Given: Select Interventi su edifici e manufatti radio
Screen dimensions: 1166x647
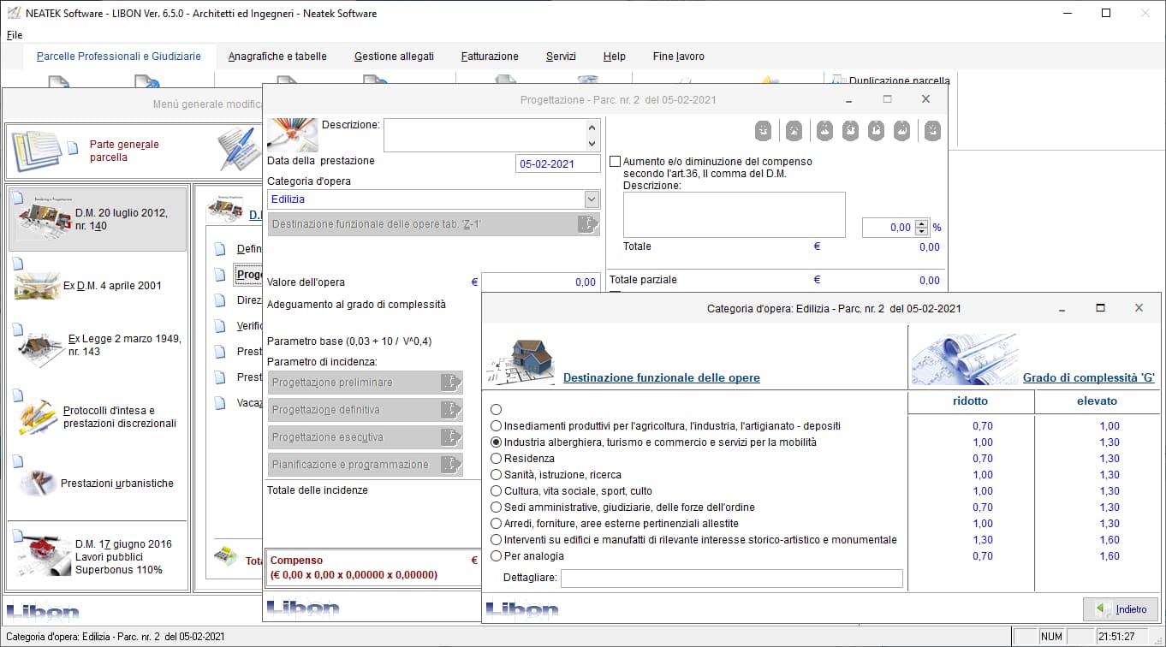Looking at the screenshot, I should 496,540.
